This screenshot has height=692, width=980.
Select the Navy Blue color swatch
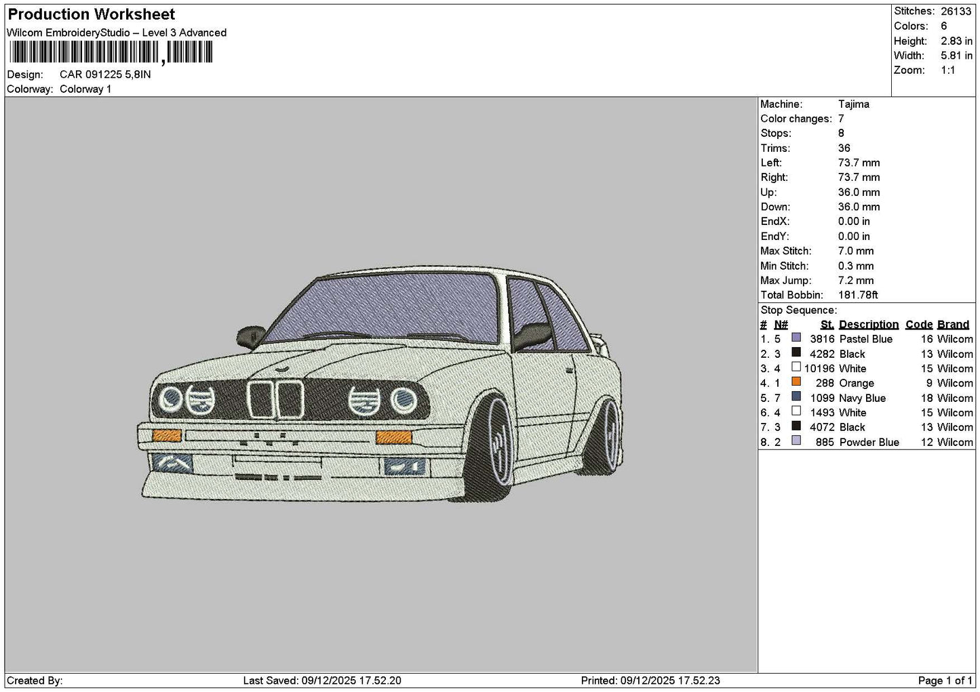[x=796, y=396]
